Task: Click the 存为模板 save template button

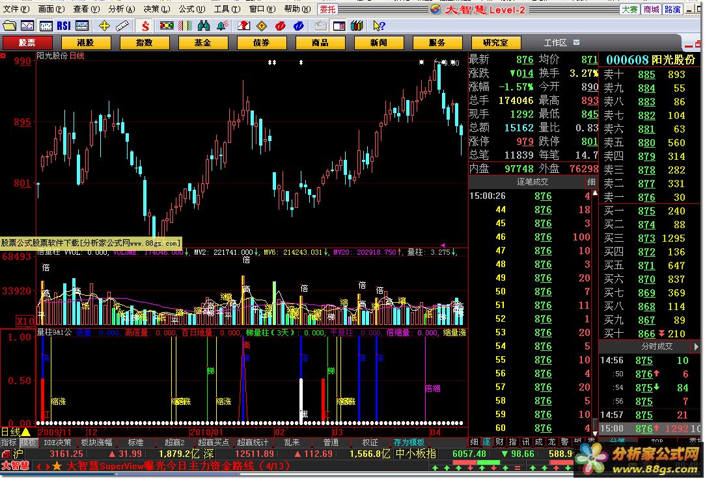Action: pyautogui.click(x=409, y=443)
